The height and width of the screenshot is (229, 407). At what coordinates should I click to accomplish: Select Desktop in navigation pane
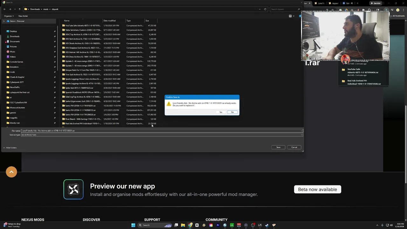tap(13, 31)
